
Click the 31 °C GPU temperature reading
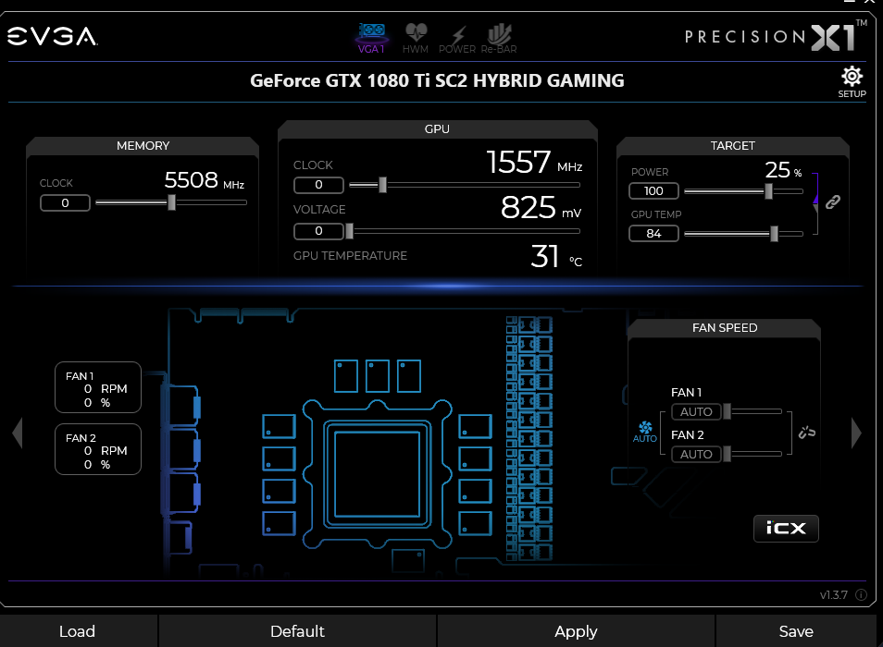tap(556, 256)
